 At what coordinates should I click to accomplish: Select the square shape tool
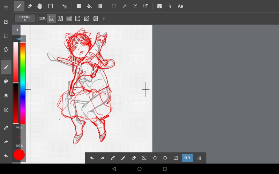(51, 6)
